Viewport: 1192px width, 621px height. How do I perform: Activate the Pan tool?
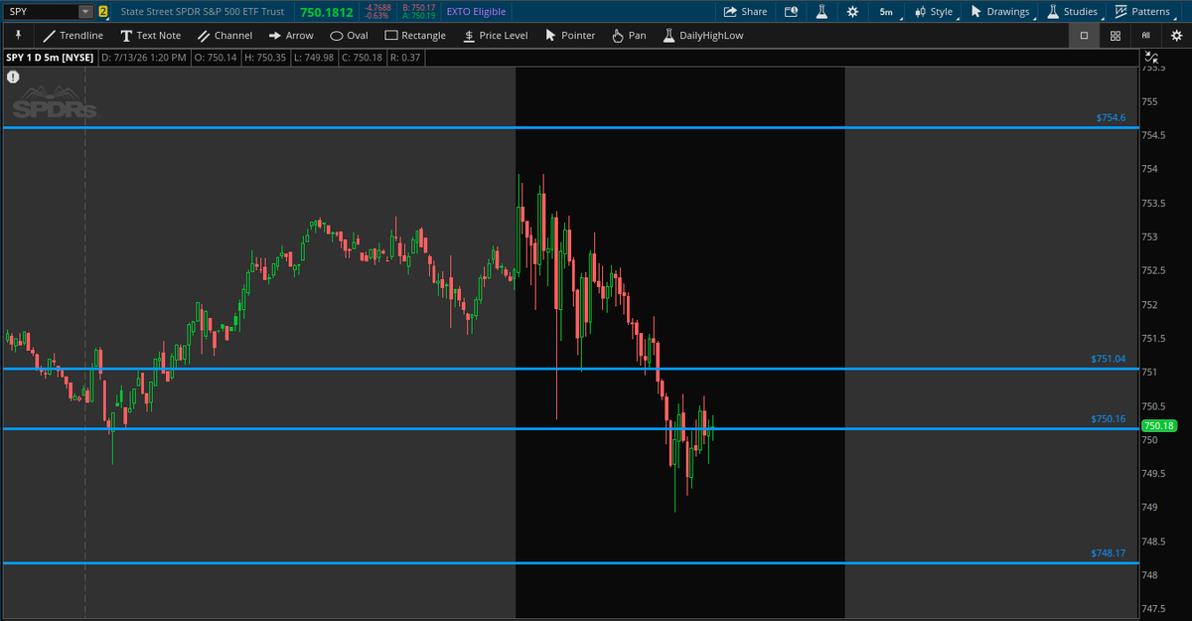(x=629, y=35)
